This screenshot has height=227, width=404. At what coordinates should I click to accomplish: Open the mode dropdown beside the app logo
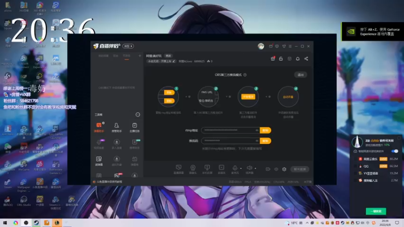pos(128,46)
